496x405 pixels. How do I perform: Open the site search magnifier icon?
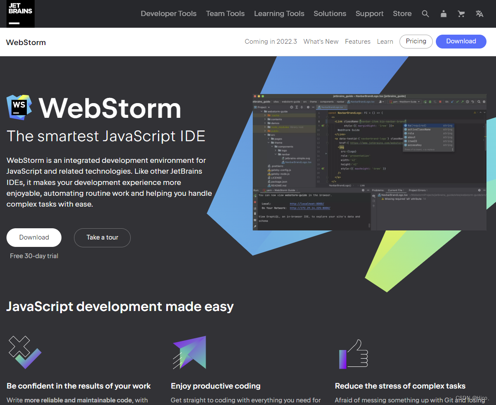[x=425, y=13]
